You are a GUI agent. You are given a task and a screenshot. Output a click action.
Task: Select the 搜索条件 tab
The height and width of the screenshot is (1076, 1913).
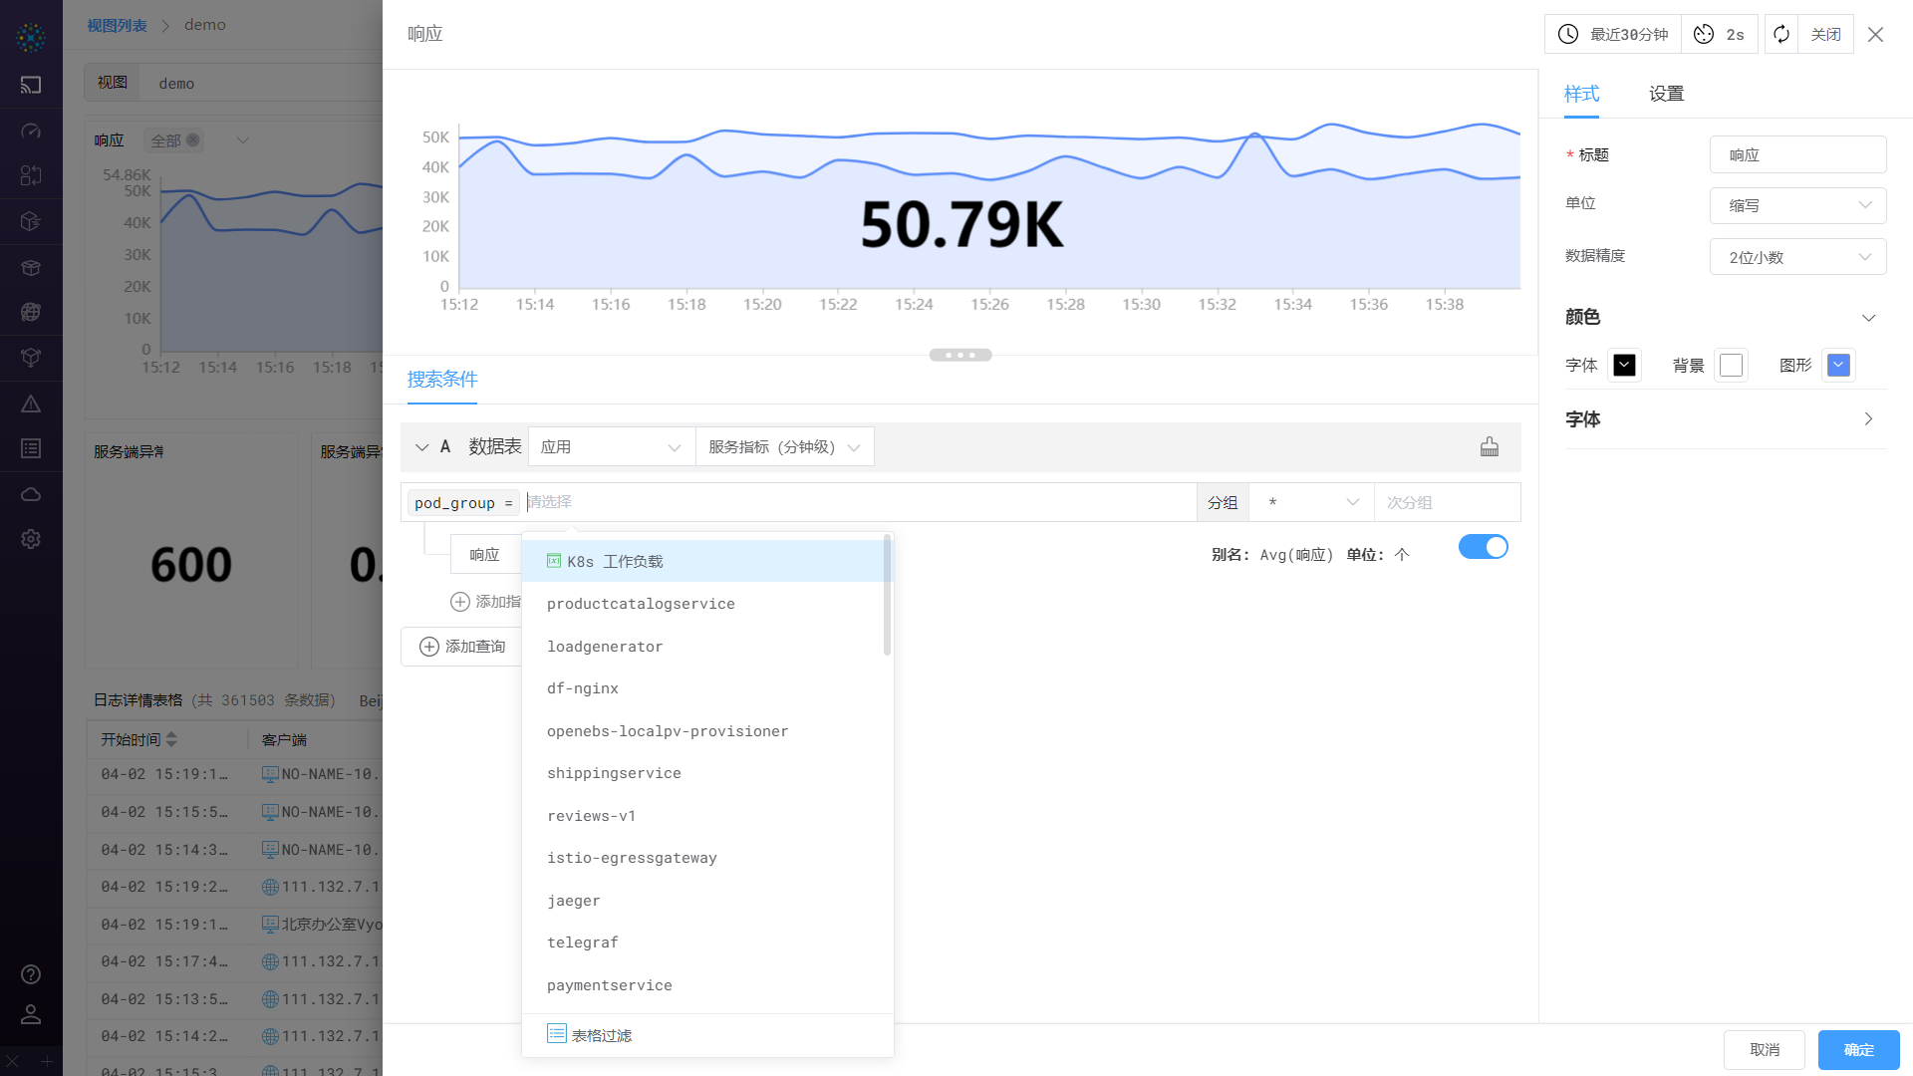click(x=442, y=380)
